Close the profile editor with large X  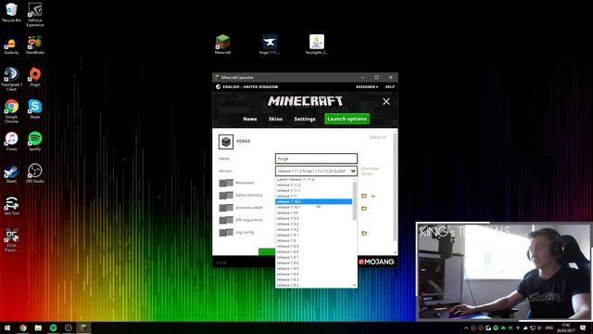tap(386, 101)
